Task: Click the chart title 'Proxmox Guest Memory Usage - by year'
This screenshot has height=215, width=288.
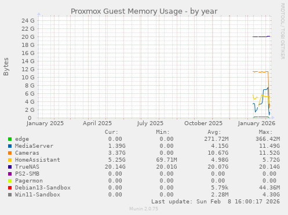Action: (144, 12)
